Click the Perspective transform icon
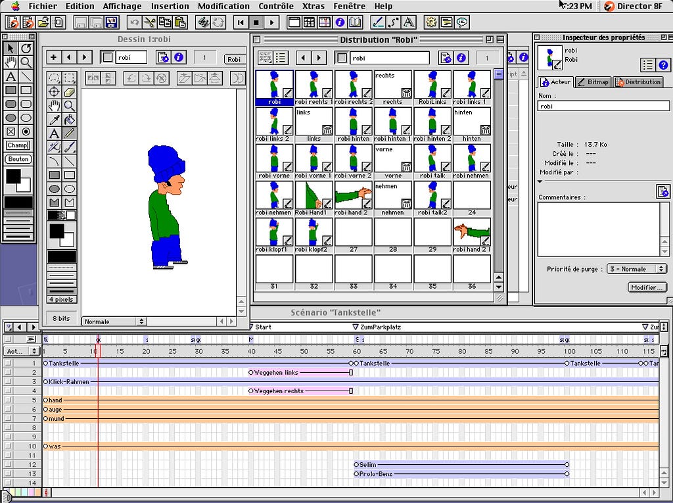 coord(215,78)
